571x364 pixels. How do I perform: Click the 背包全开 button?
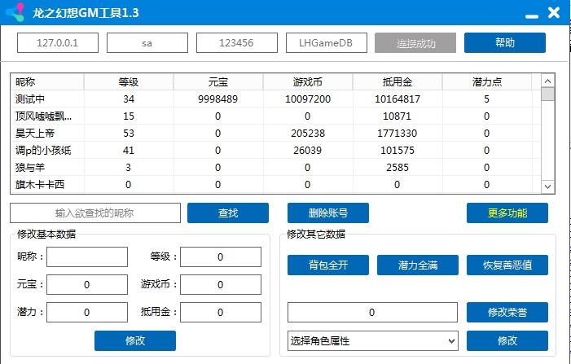pyautogui.click(x=327, y=265)
